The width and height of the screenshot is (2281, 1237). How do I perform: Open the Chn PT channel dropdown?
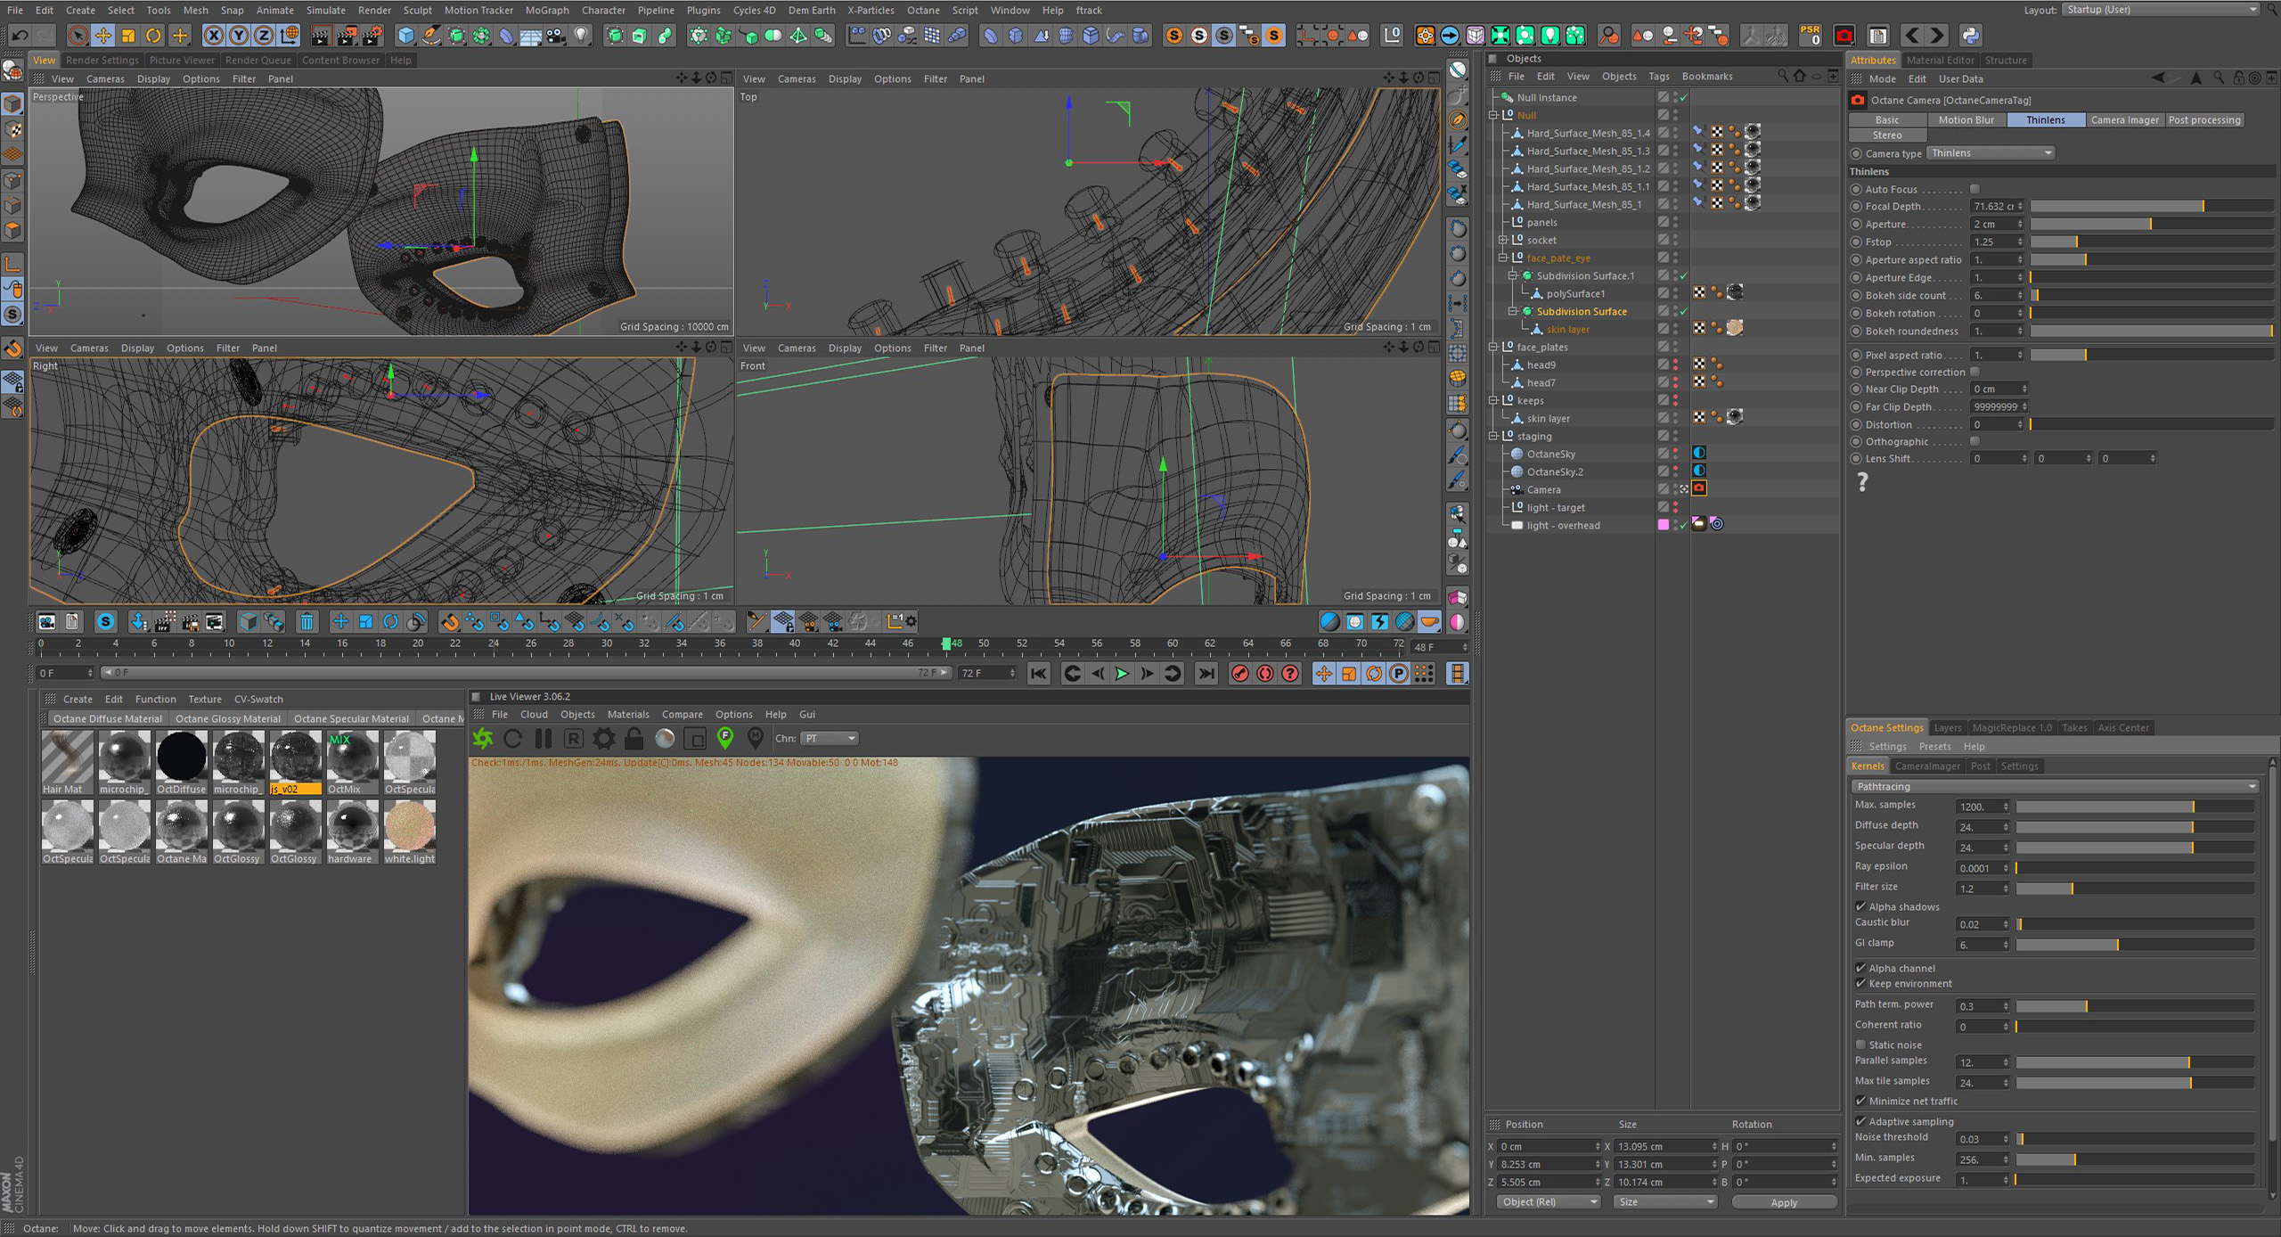[x=830, y=738]
